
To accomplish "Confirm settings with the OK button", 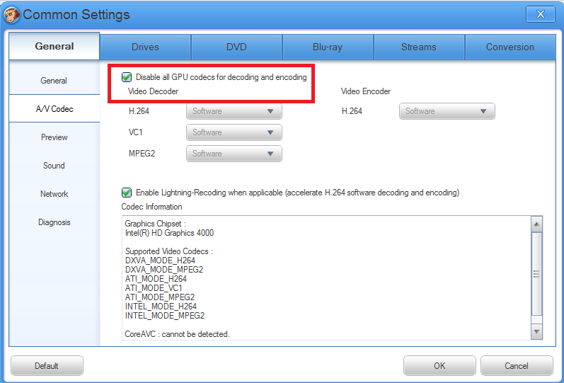I will coord(439,366).
